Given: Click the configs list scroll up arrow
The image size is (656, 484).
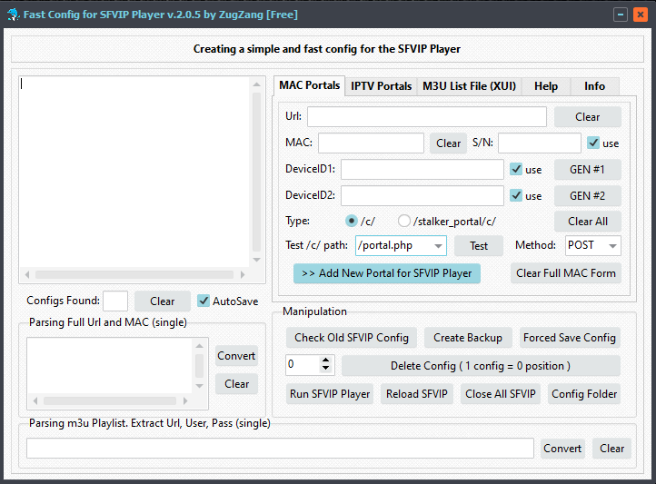Looking at the screenshot, I should (257, 84).
